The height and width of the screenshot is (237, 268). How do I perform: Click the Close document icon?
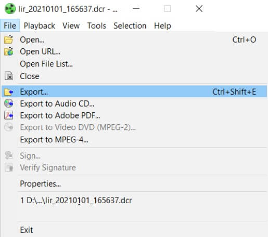(9, 76)
